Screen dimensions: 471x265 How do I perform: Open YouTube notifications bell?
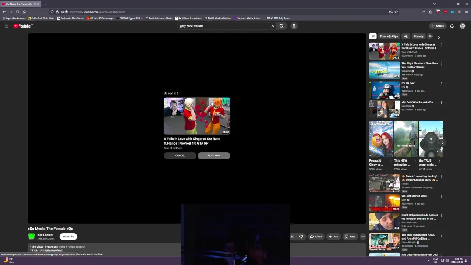tap(452, 26)
